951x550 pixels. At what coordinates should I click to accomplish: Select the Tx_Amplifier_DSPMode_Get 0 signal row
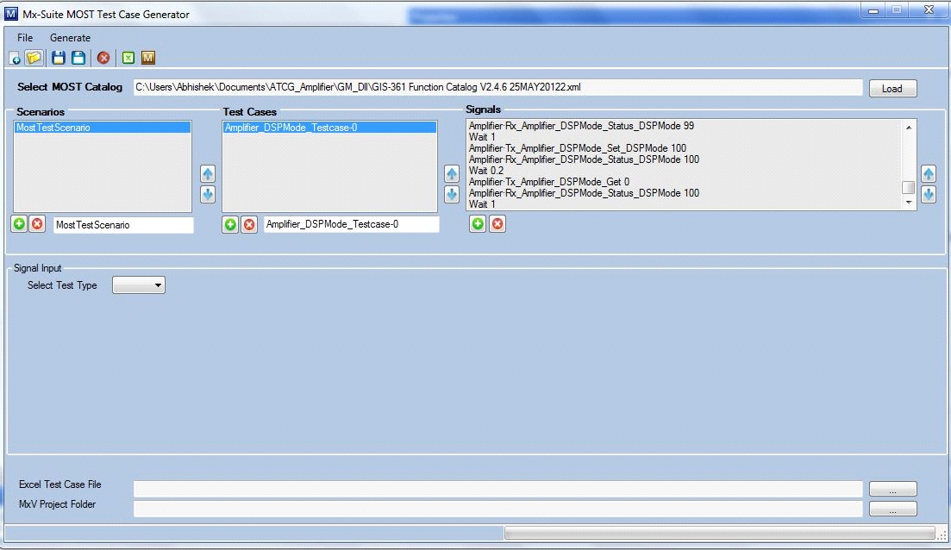tap(684, 181)
